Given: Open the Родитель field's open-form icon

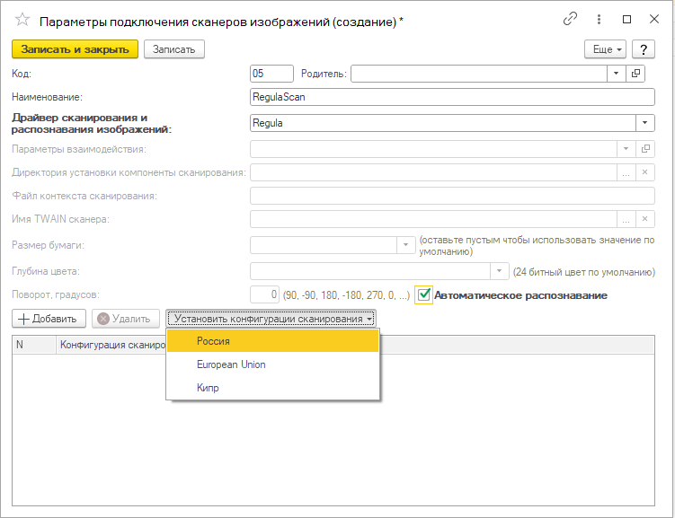Looking at the screenshot, I should [636, 74].
